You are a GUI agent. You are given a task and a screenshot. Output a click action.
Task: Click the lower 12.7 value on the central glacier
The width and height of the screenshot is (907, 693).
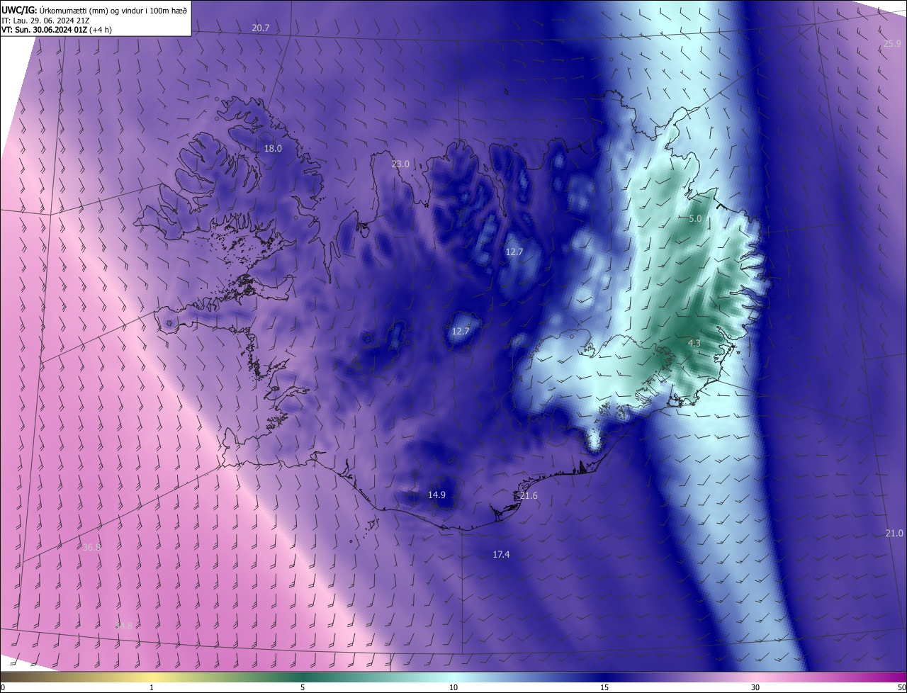(461, 331)
